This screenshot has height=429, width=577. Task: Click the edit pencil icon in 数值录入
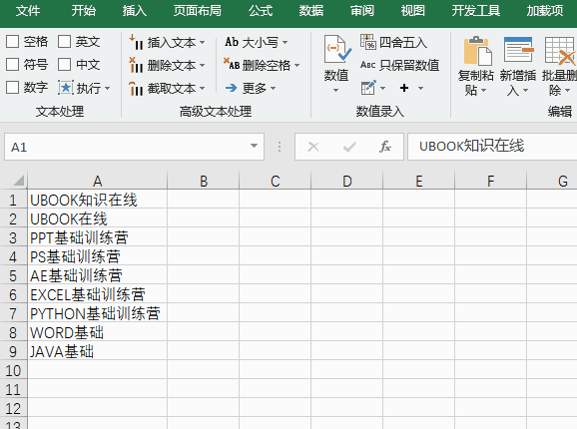tap(368, 88)
